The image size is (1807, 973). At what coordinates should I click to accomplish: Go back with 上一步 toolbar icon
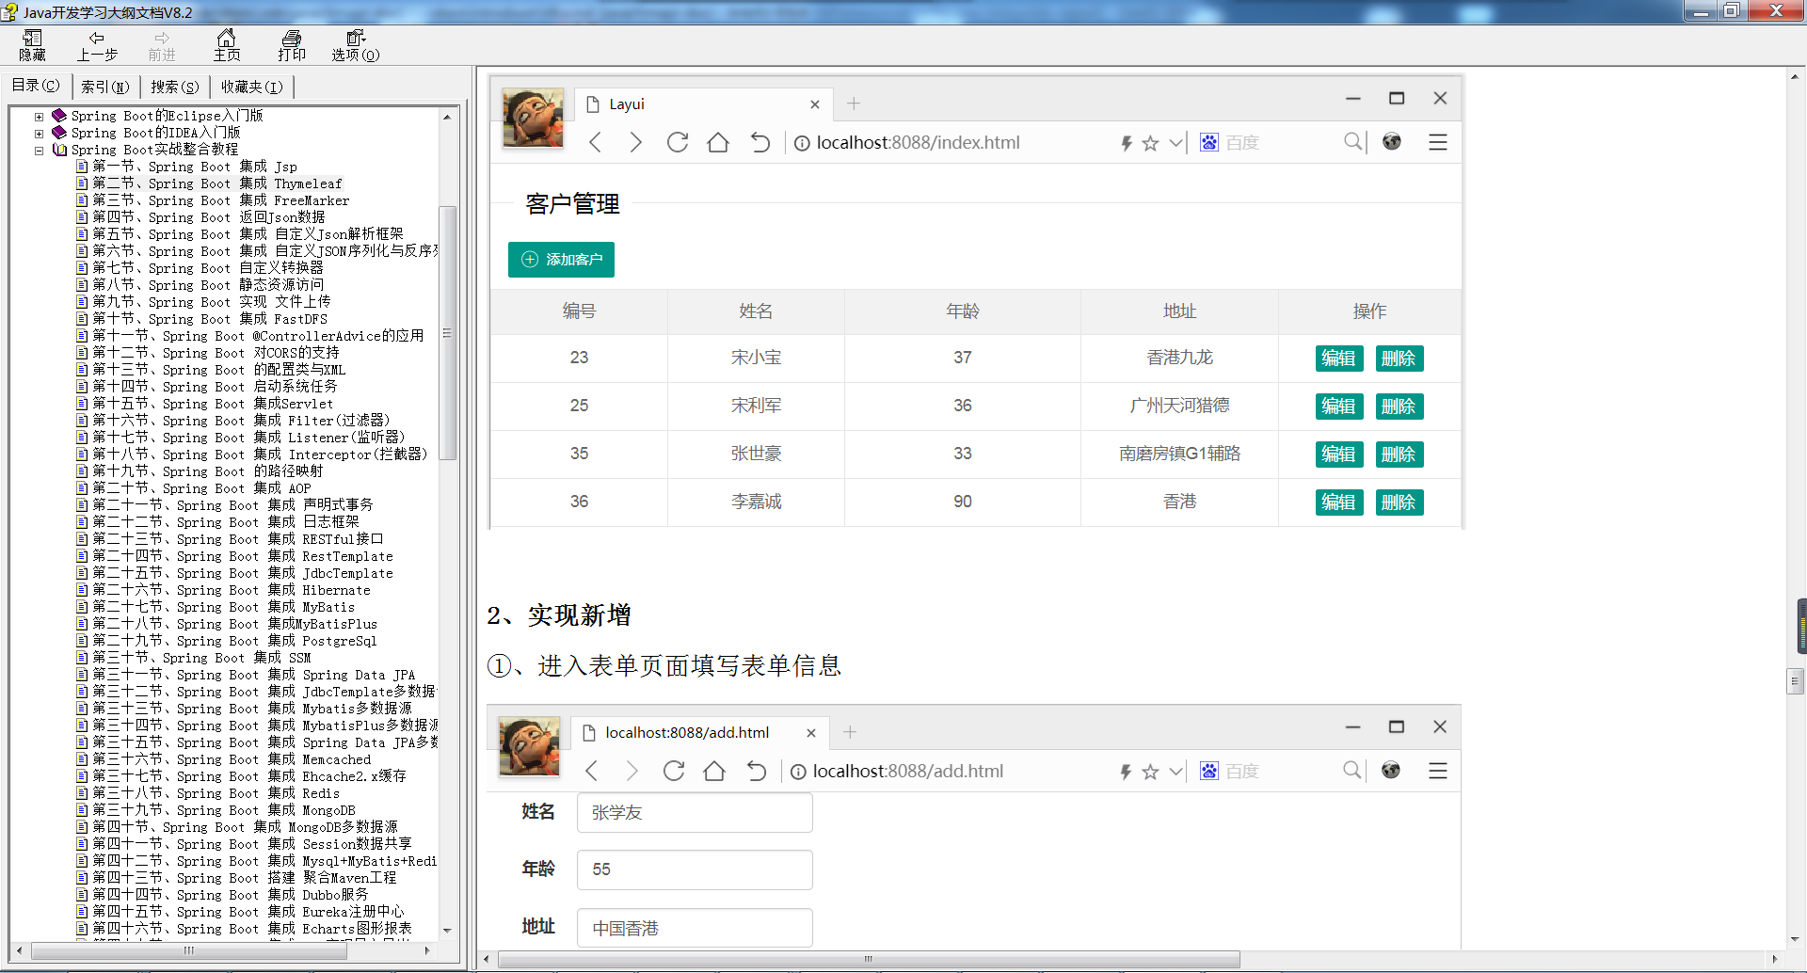tap(97, 45)
